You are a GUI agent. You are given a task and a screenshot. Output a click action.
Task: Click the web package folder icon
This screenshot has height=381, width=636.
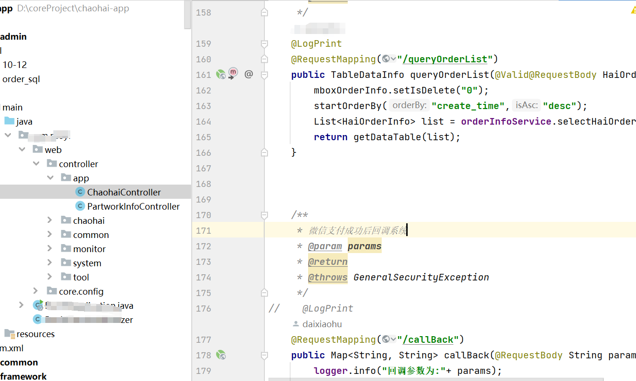38,150
